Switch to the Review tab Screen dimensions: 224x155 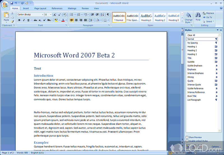point(85,8)
